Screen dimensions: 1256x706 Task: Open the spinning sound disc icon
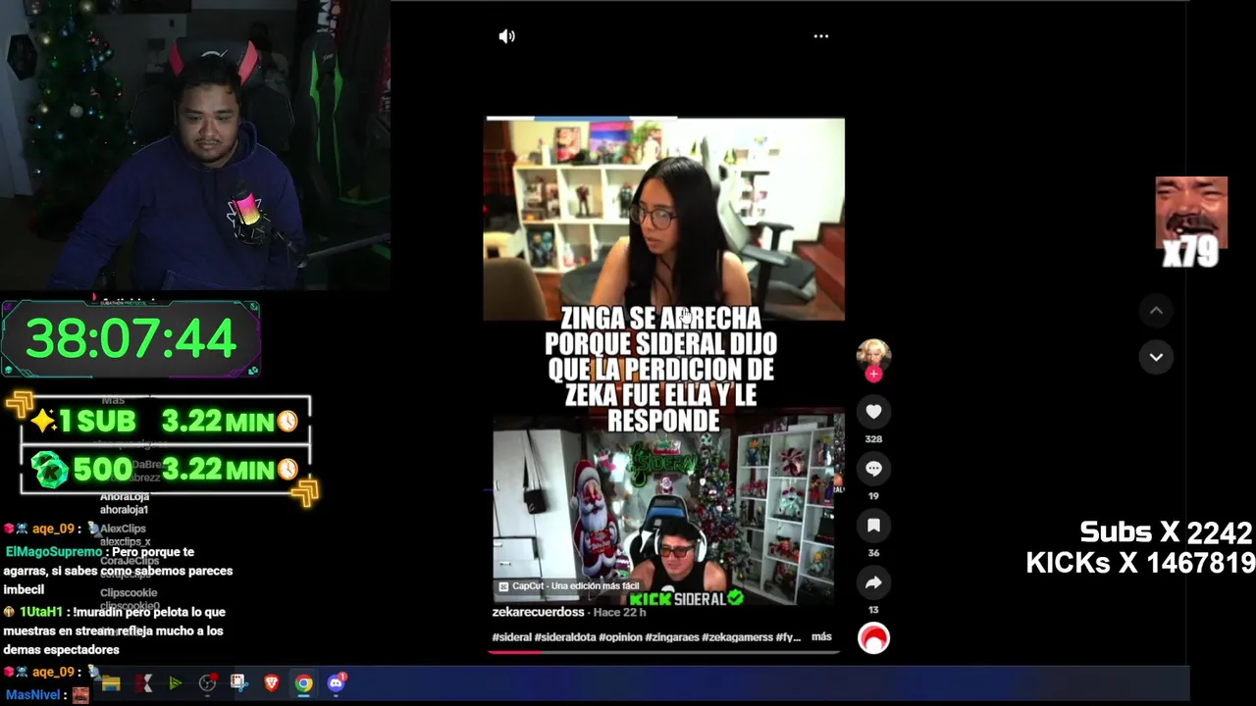click(873, 638)
